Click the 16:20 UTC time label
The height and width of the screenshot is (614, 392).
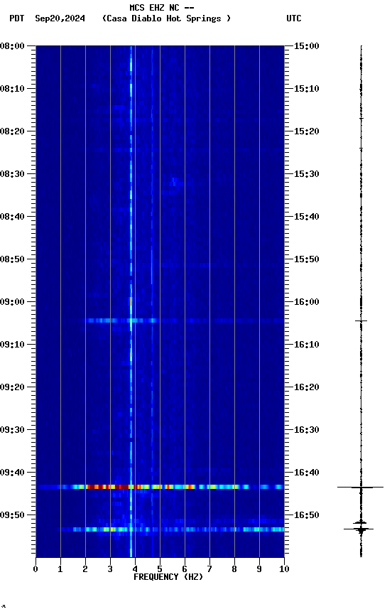click(306, 387)
